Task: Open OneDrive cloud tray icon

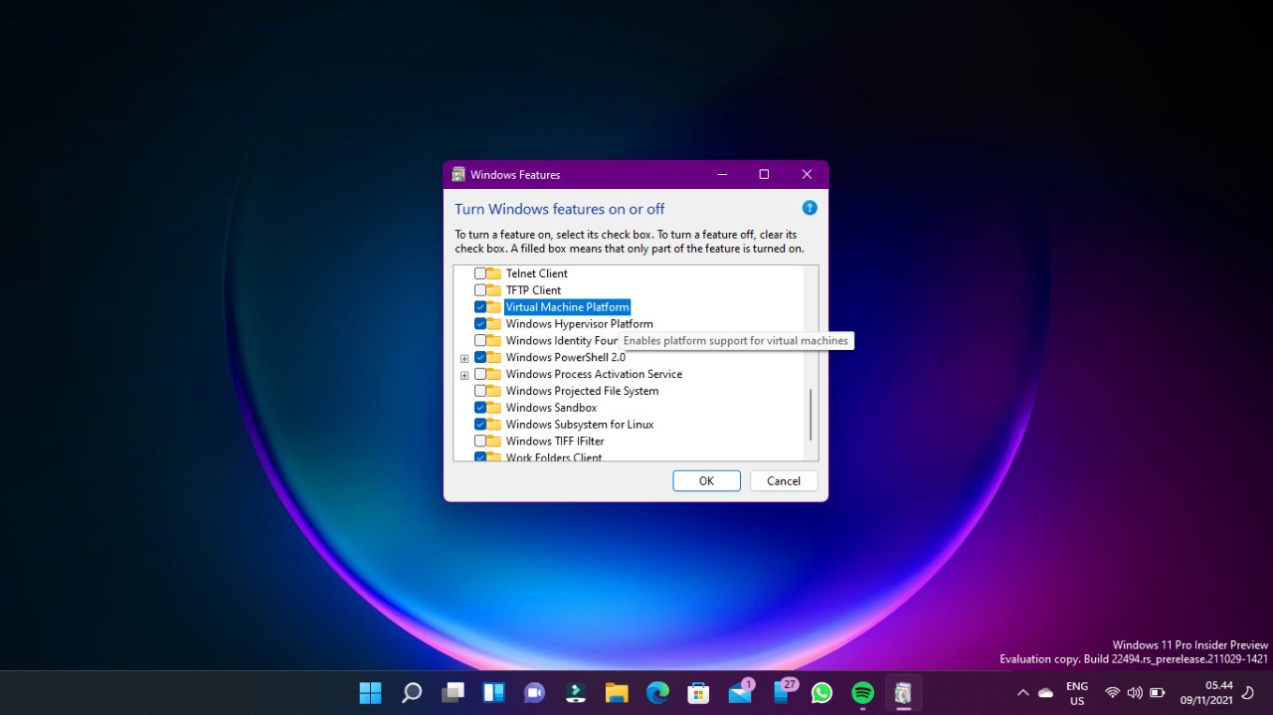Action: coord(1045,692)
